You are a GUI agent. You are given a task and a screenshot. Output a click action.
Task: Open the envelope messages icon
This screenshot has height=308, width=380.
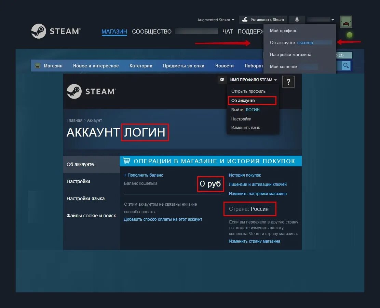coord(222,80)
